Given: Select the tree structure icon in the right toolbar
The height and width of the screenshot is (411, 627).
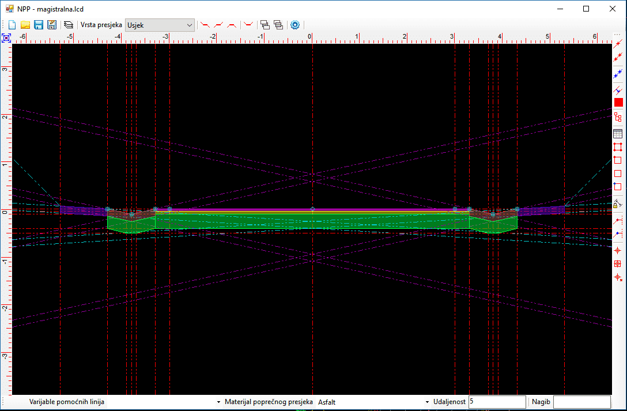Looking at the screenshot, I should pos(618,117).
